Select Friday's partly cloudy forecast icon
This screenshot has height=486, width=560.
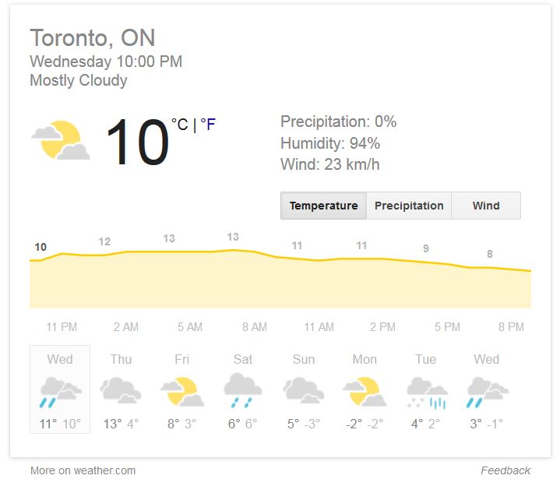point(182,392)
